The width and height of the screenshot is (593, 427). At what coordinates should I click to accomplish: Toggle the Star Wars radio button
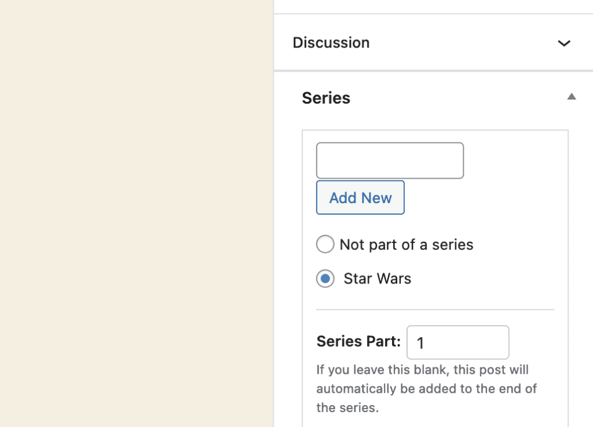(325, 278)
